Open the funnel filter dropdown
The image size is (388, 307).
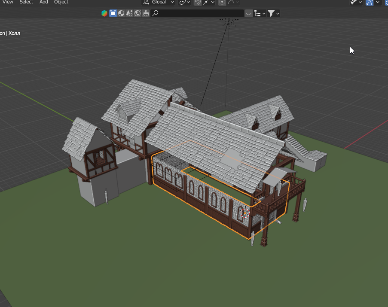(x=273, y=14)
